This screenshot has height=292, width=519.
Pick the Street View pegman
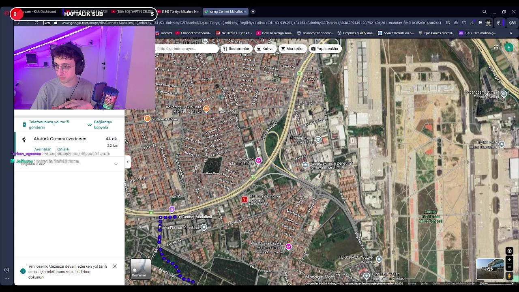point(510,276)
